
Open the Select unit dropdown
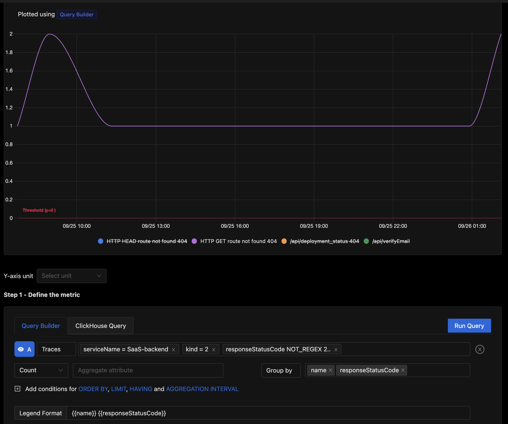[71, 276]
